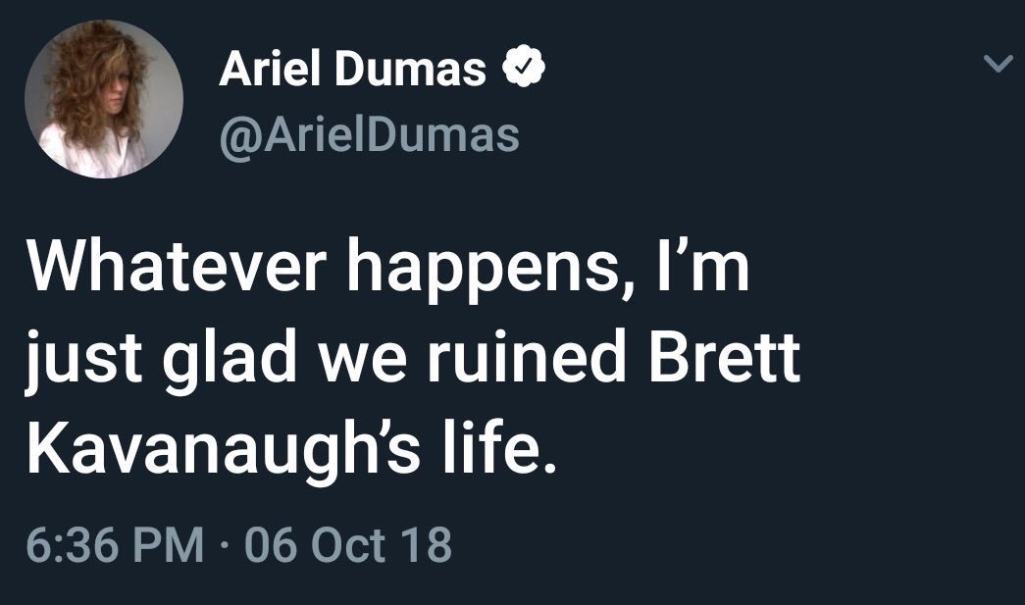Viewport: 1025px width, 605px height.
Task: Open Ariel Dumas's profile picture
Action: (x=103, y=99)
